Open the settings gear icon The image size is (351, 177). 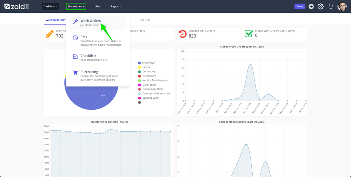click(321, 7)
